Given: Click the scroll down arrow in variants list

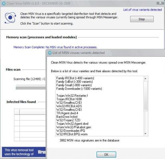Looking at the screenshot, I should tap(145, 134).
